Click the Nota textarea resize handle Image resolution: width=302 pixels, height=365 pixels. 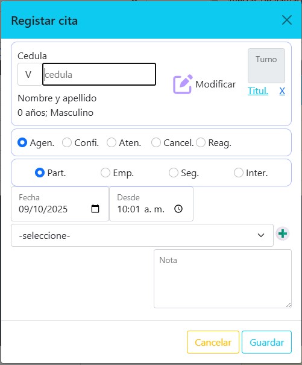point(288,305)
